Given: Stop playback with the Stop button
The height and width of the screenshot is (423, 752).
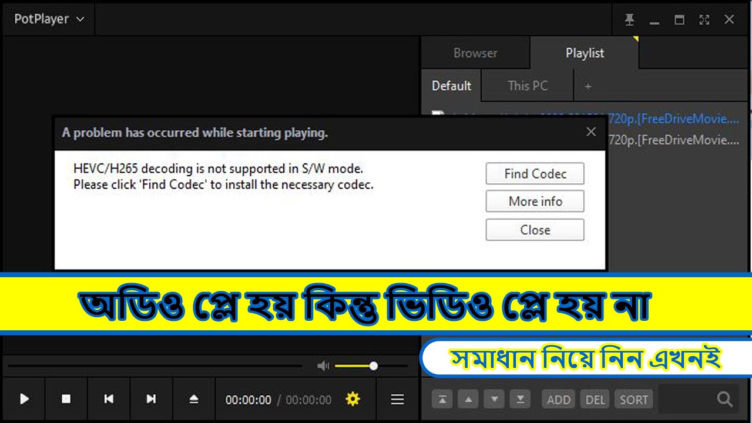Looking at the screenshot, I should coord(66,399).
